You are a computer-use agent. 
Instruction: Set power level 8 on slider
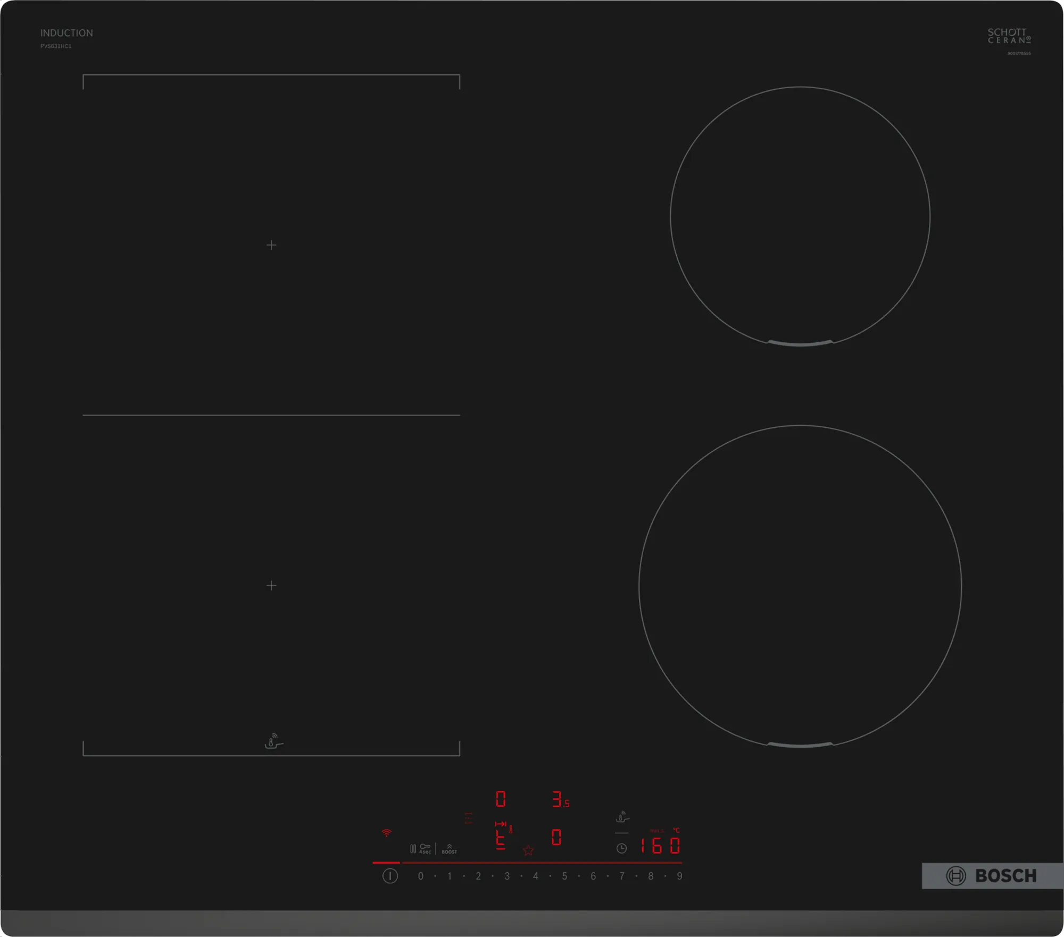[651, 876]
